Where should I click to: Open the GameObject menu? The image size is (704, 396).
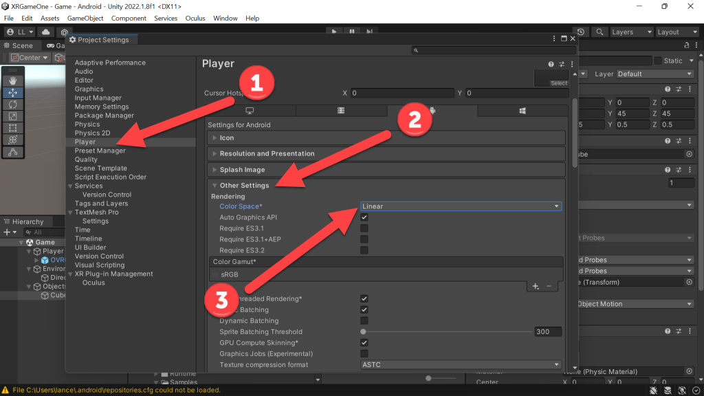(85, 19)
